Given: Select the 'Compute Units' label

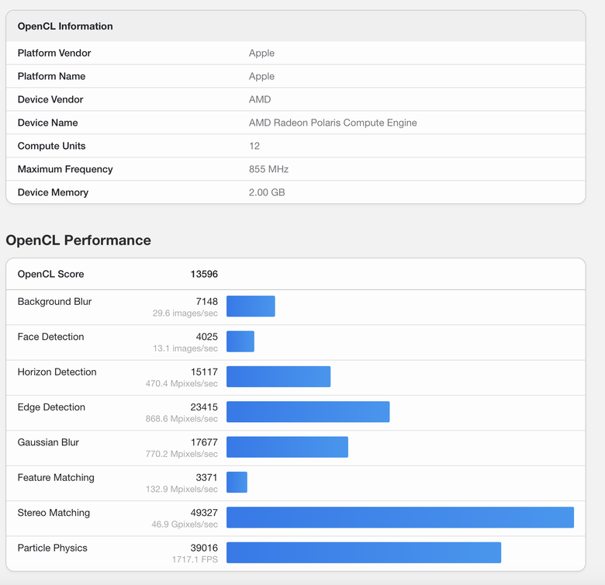Looking at the screenshot, I should click(x=52, y=146).
